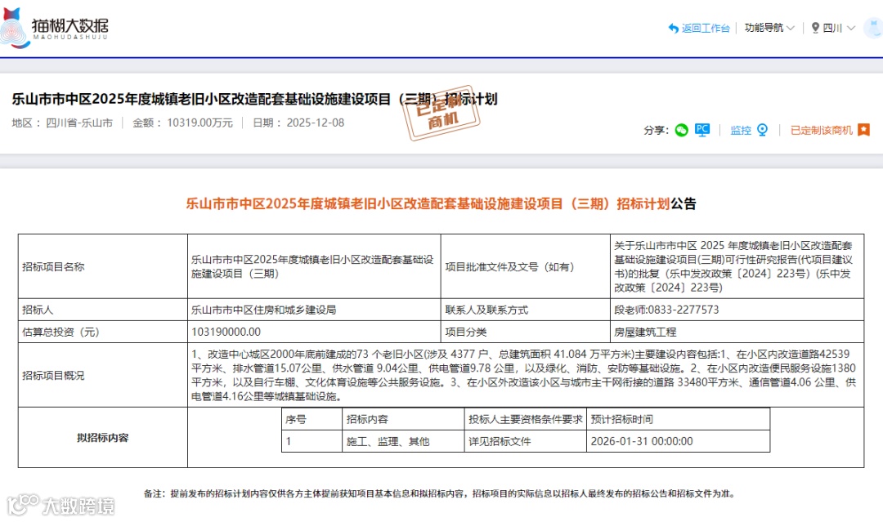This screenshot has height=522, width=883.
Task: Click the 预计招标时间 column header
Action: click(x=678, y=419)
